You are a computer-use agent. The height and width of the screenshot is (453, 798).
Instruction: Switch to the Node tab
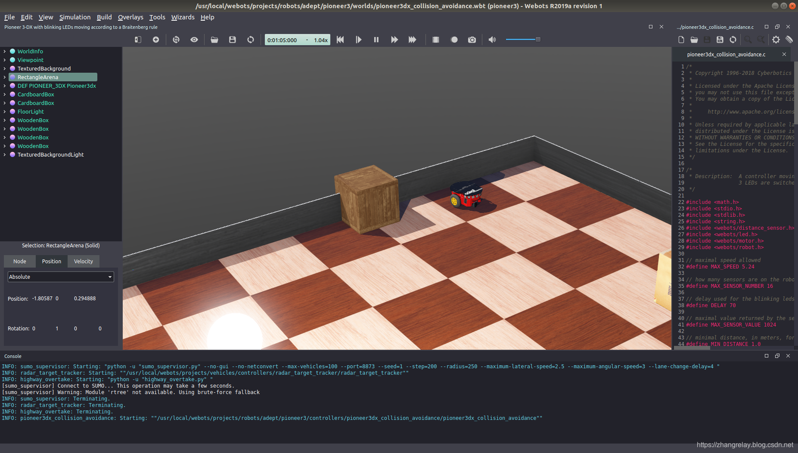coord(20,261)
